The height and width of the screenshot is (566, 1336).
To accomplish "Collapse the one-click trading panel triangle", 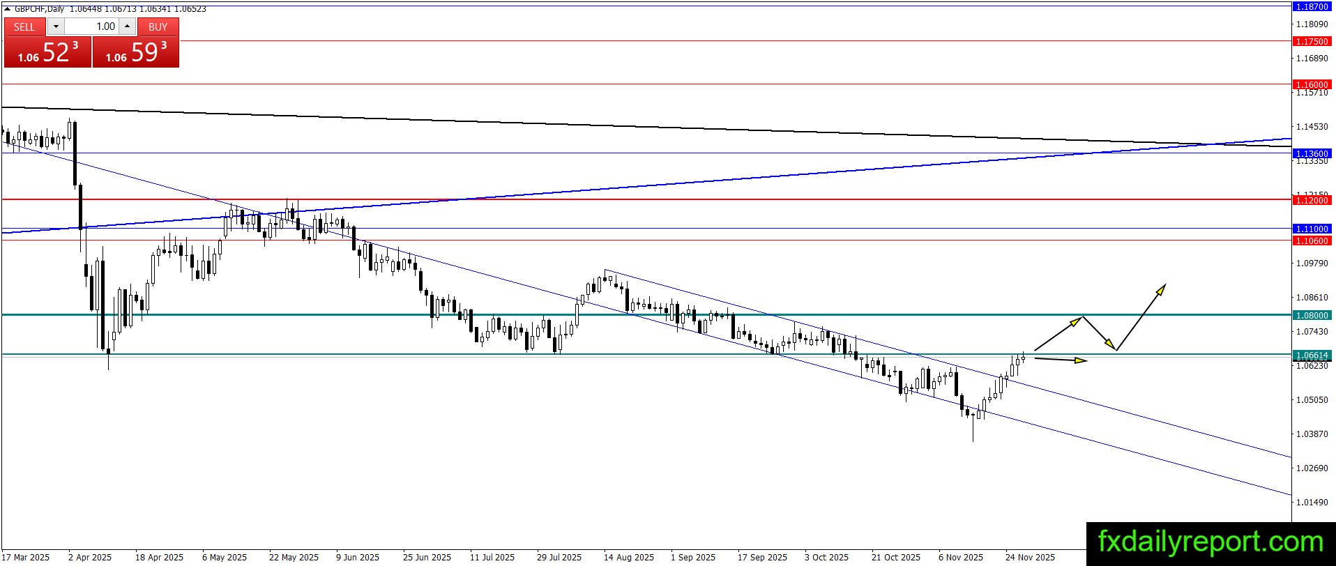I will (7, 9).
